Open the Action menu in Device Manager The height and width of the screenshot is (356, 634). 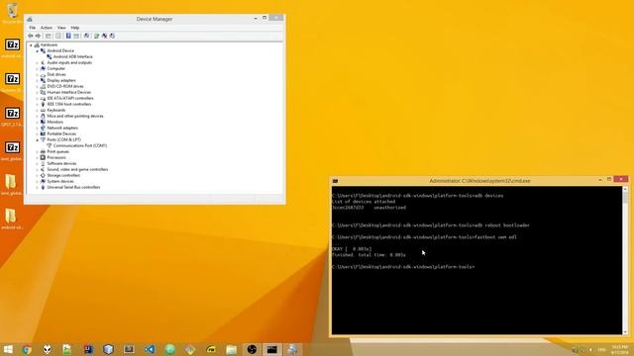tap(47, 28)
